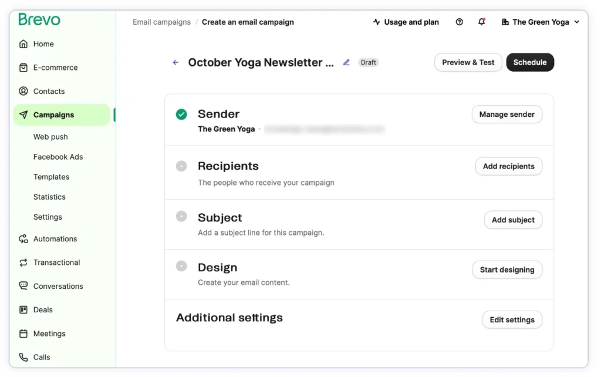This screenshot has height=377, width=601.
Task: Go to Templates
Action: [x=51, y=177]
